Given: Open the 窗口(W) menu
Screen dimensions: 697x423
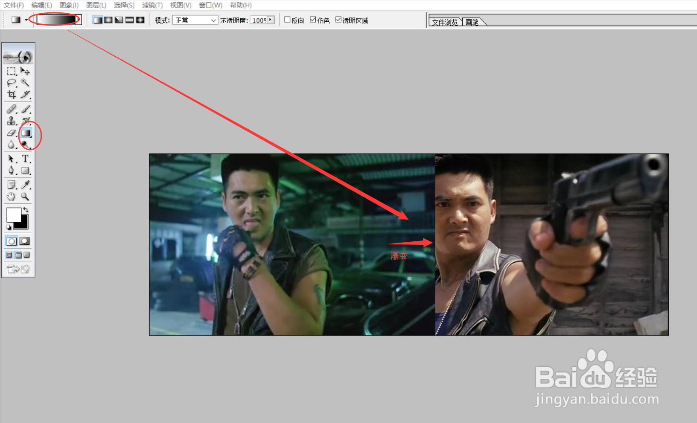Looking at the screenshot, I should point(211,5).
